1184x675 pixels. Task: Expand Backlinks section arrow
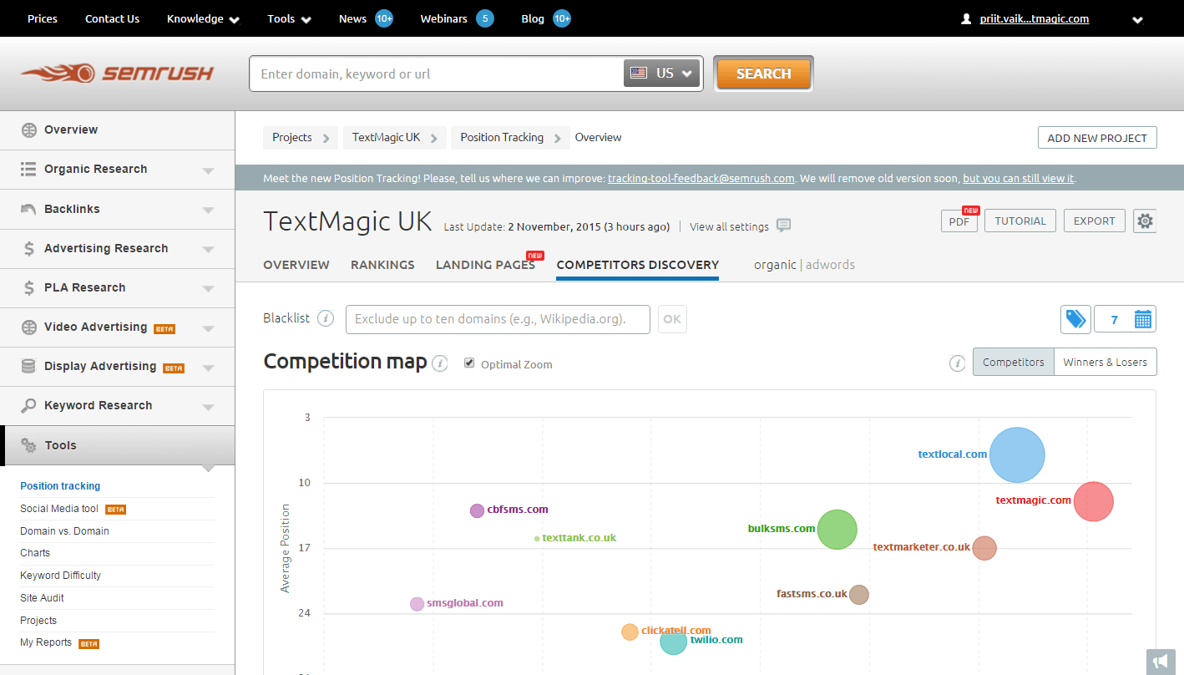[x=208, y=210]
